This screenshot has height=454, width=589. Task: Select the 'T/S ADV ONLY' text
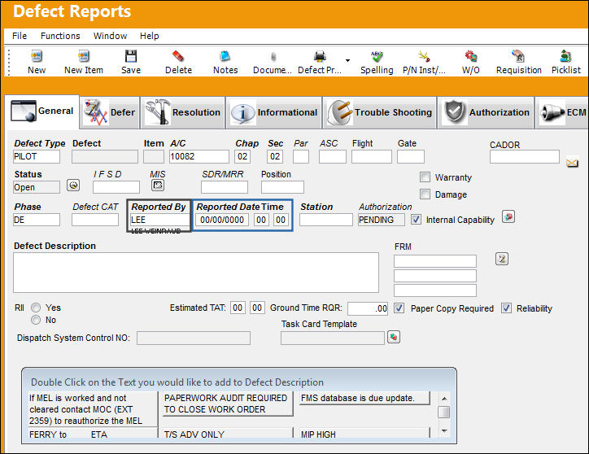click(x=228, y=434)
